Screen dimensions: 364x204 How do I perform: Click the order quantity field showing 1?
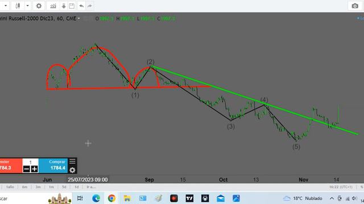[30, 162]
